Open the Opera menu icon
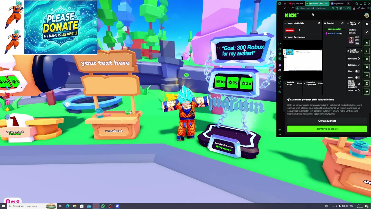Viewport: 371px width, 209px height. 280,3
